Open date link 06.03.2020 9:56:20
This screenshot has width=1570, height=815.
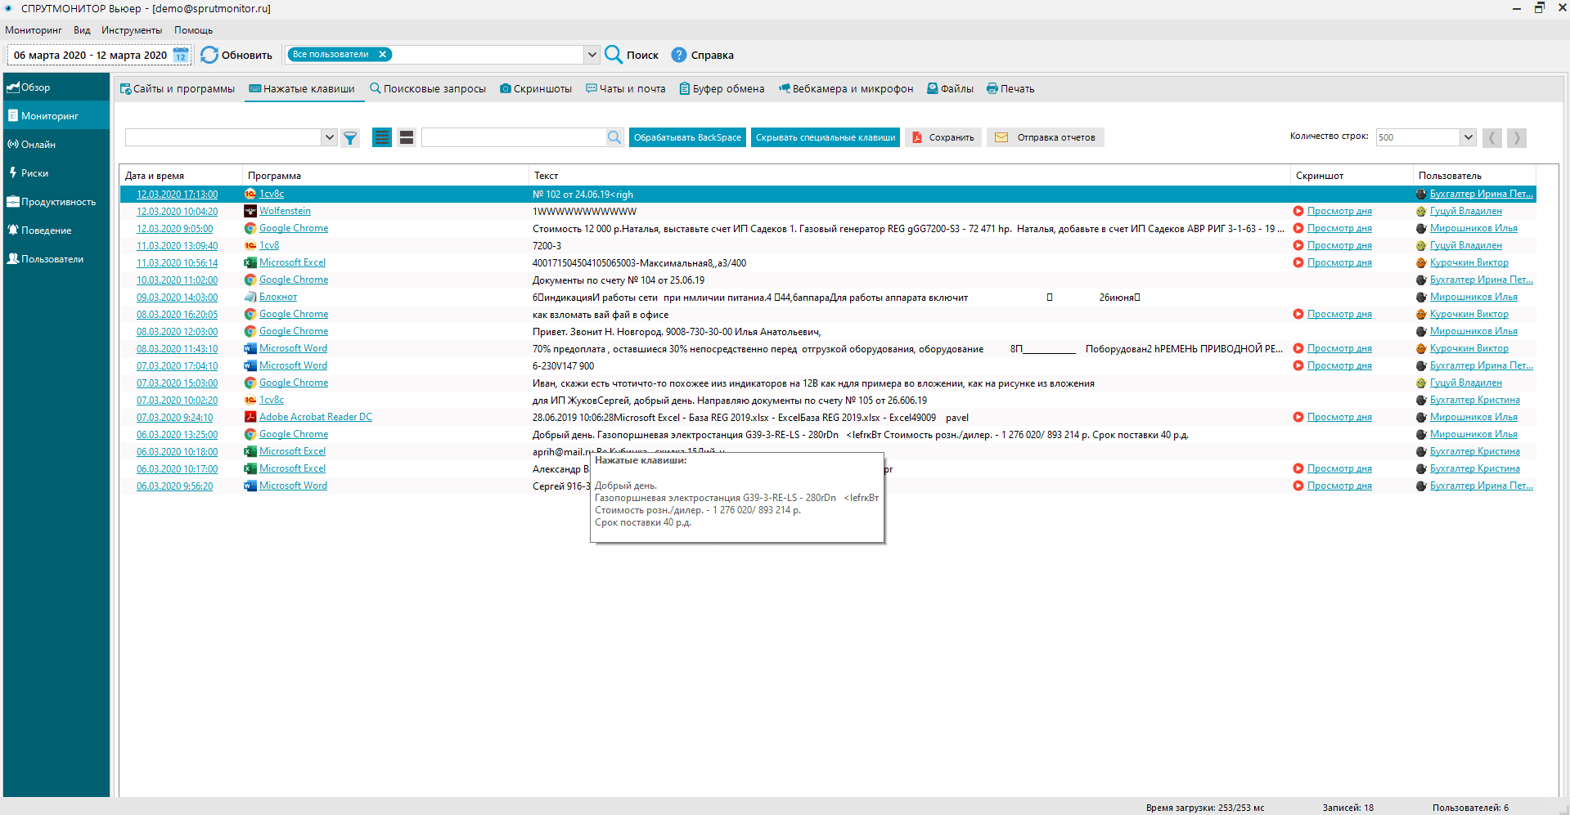174,486
